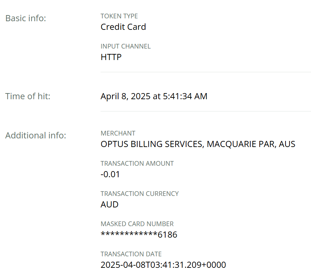Select the AUD currency value

tap(110, 205)
